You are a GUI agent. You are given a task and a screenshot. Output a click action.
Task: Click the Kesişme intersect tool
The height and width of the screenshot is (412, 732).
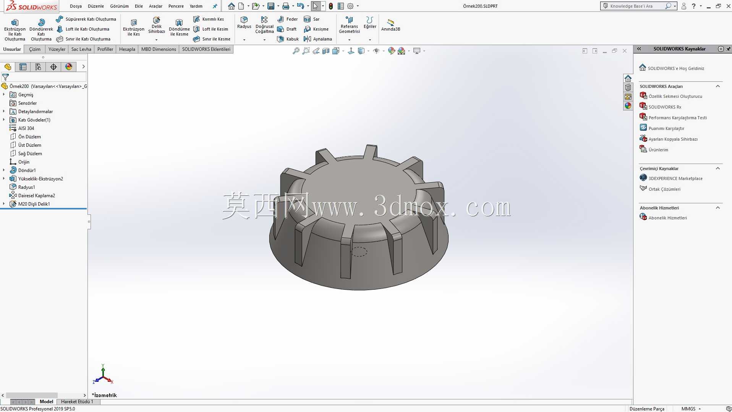316,29
